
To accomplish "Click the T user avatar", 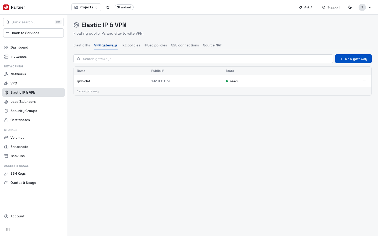I will tap(362, 7).
